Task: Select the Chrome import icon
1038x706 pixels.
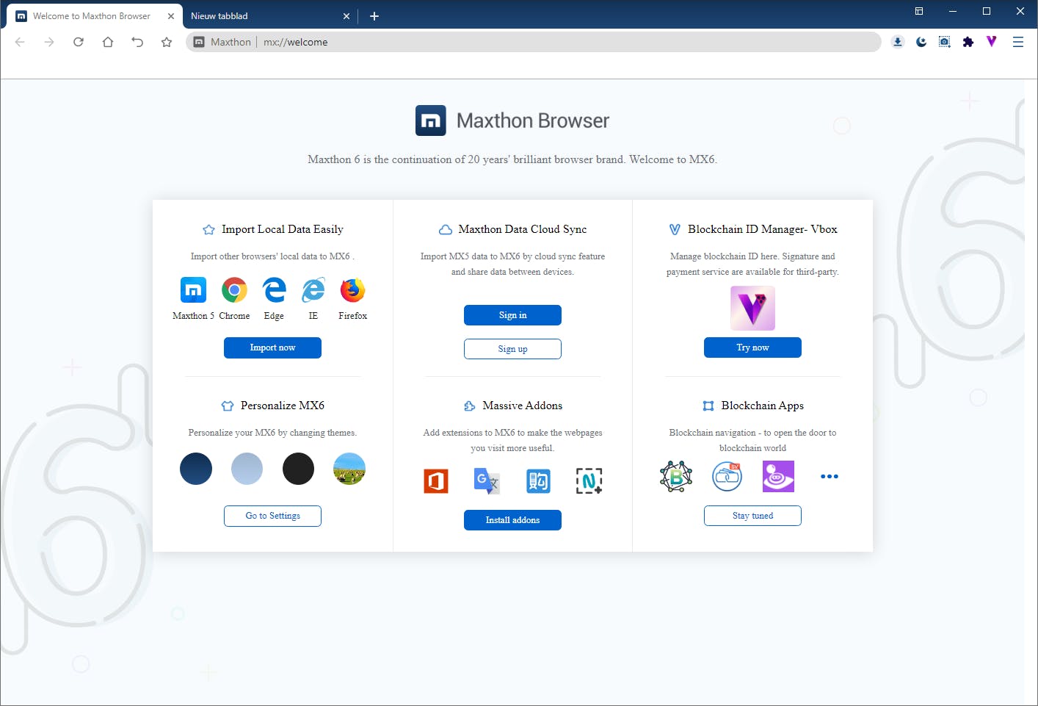Action: 234,290
